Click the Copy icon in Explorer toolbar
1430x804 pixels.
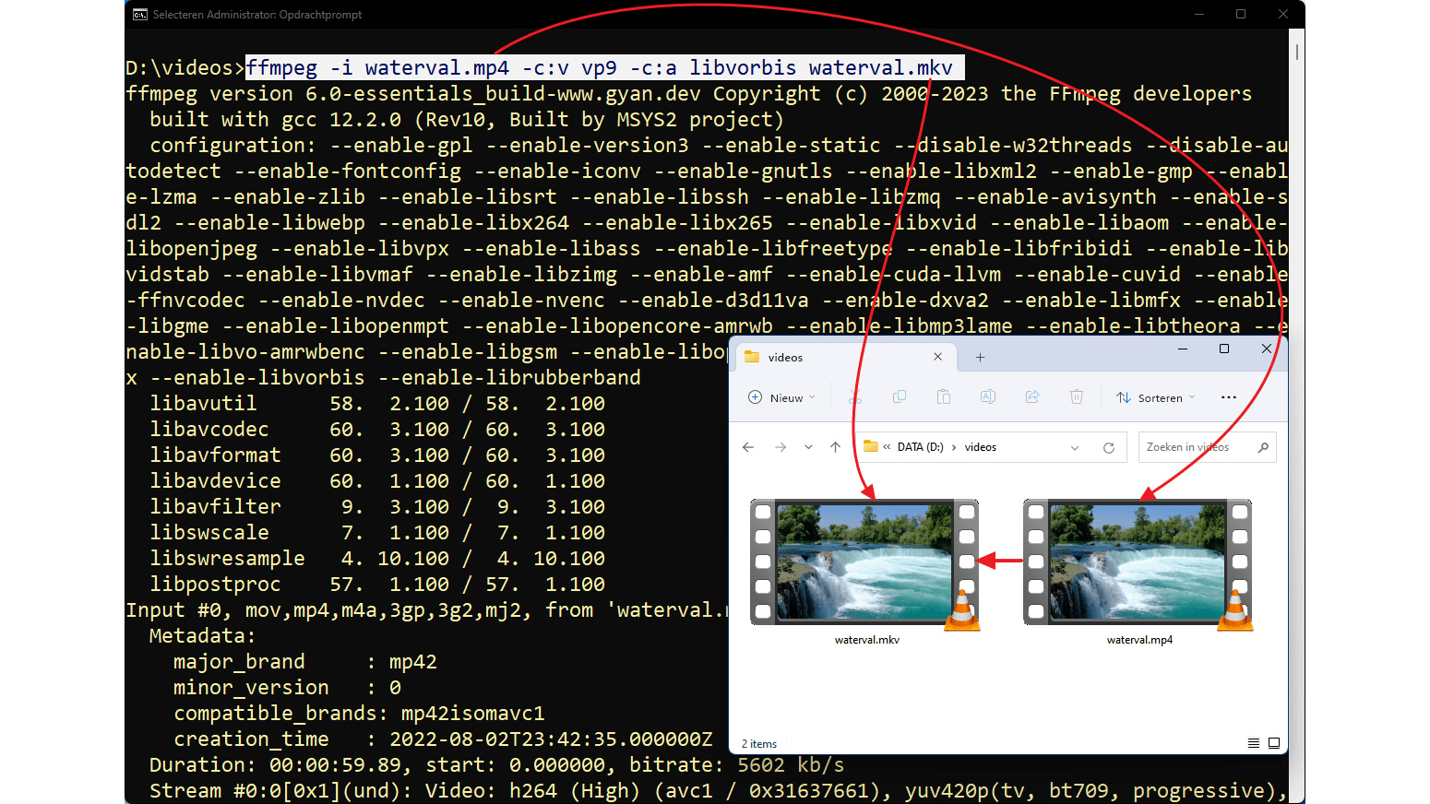[900, 397]
